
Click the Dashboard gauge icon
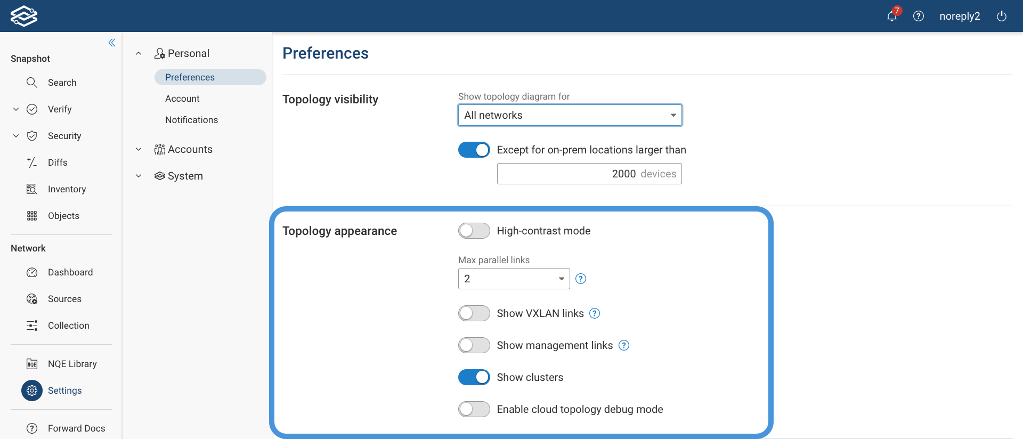[32, 272]
